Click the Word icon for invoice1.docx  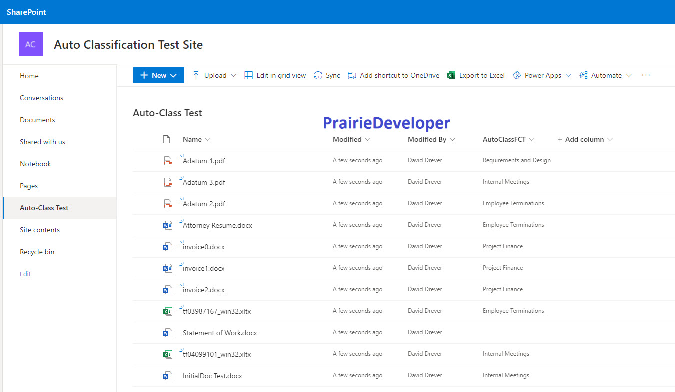[x=168, y=268]
